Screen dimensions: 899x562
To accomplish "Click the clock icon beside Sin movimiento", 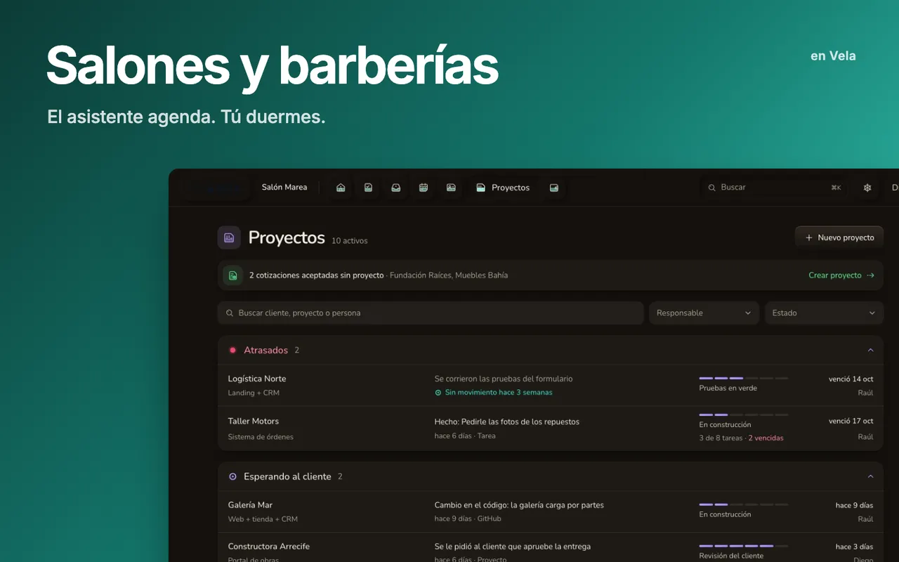I will coord(438,393).
